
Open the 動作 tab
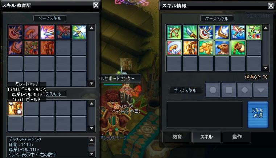click(236, 137)
